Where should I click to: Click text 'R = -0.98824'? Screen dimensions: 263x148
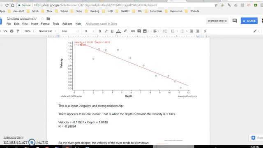pos(67,126)
